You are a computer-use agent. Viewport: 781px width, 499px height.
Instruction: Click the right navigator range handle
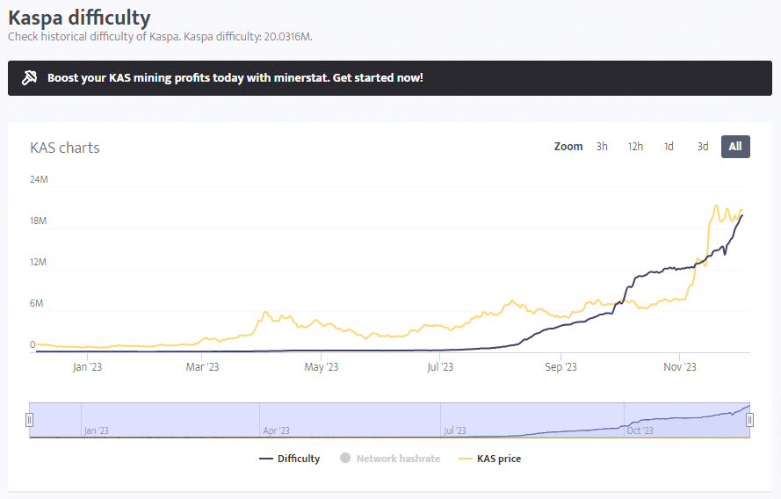(749, 420)
